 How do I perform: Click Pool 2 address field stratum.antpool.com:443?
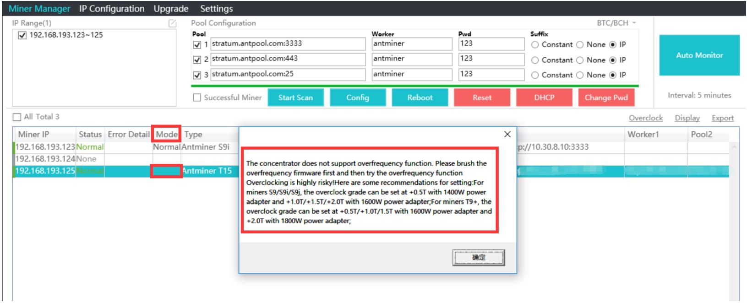pos(288,59)
